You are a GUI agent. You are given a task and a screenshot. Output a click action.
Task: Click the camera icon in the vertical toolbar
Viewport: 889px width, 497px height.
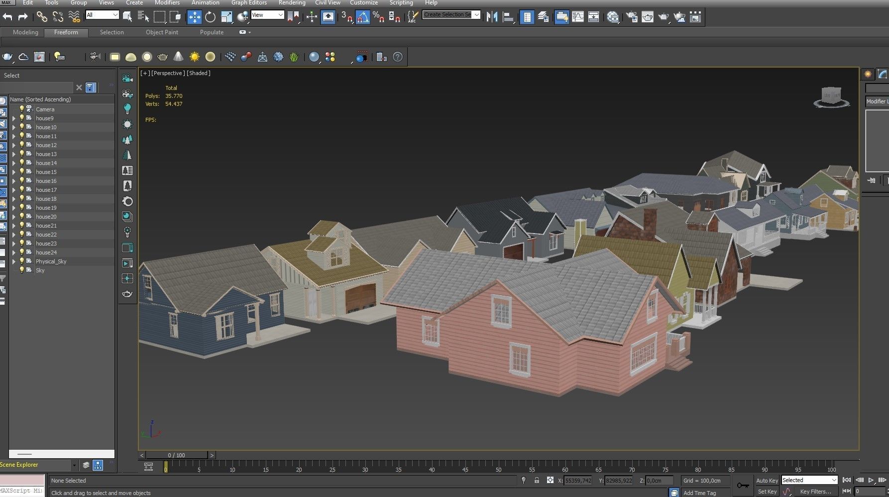click(x=127, y=78)
